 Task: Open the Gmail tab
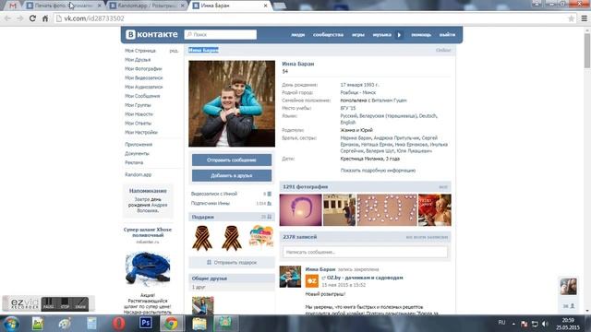(x=13, y=6)
